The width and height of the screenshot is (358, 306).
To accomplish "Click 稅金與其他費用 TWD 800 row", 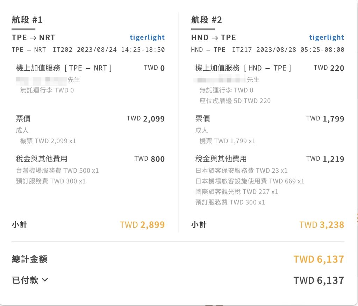I will 90,159.
